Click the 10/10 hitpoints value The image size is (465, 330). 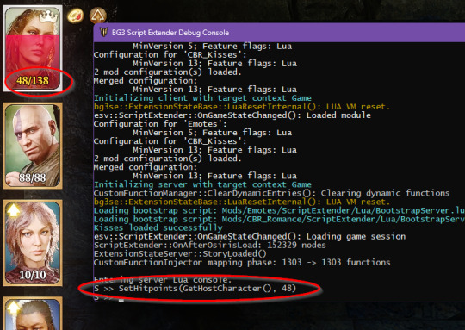point(33,275)
